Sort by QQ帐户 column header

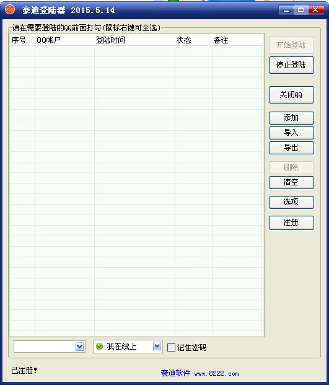[x=64, y=40]
